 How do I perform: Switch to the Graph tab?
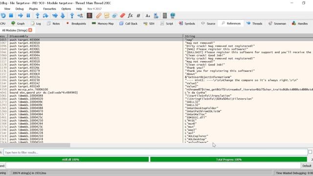pos(18,23)
